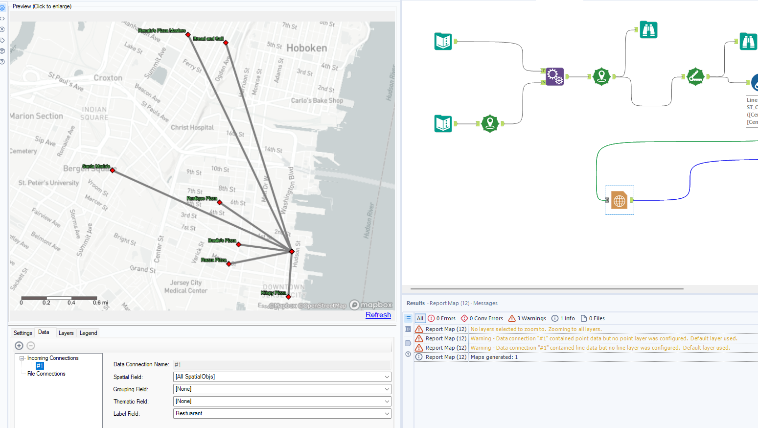The image size is (758, 428).
Task: Select the #1 incoming connection
Action: point(40,365)
